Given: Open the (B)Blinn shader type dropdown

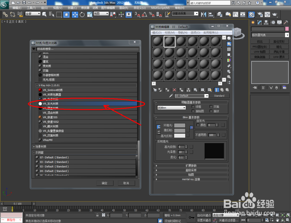Looking at the screenshot, I should [171, 108].
